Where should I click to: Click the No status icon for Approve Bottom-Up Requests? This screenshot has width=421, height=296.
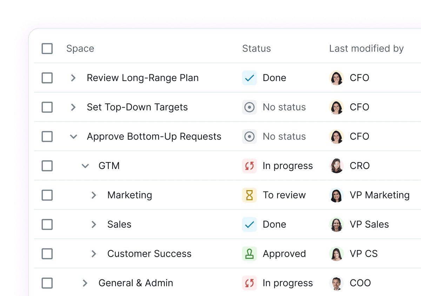(249, 136)
